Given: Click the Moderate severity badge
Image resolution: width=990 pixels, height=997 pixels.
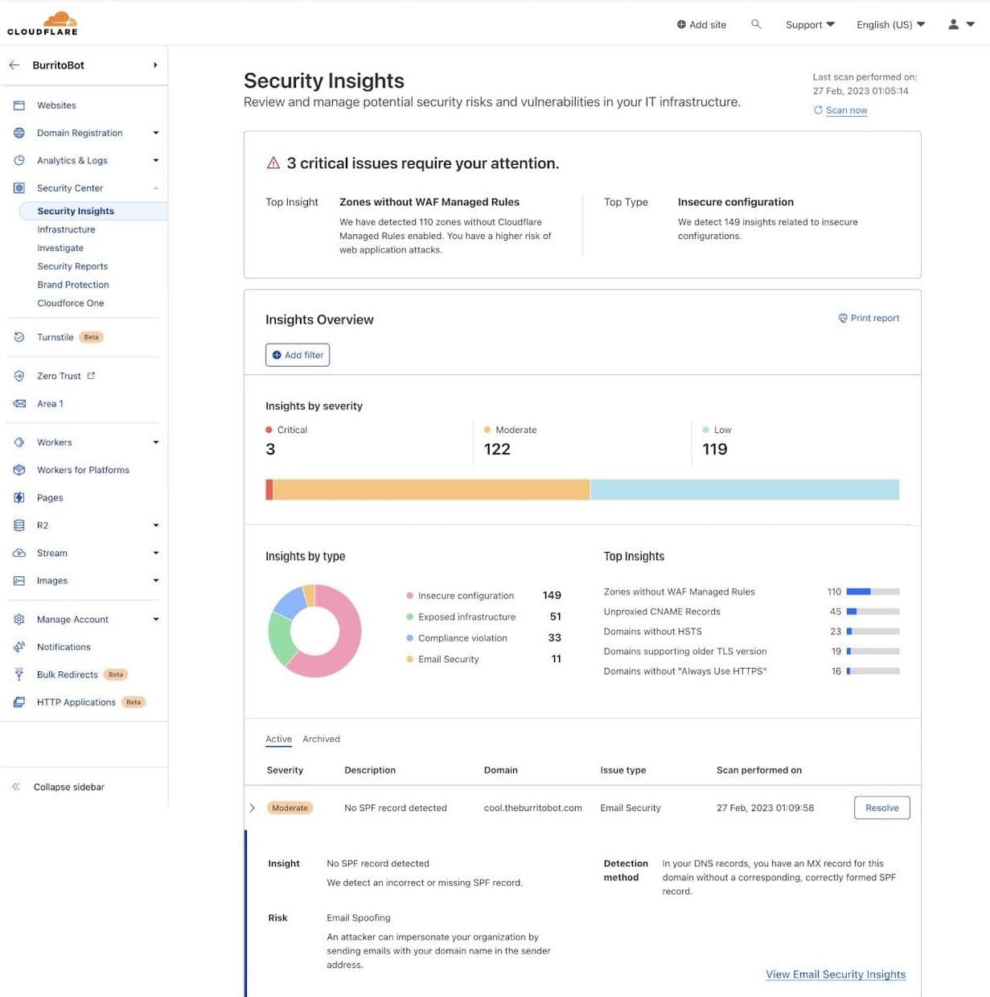Looking at the screenshot, I should click(290, 808).
